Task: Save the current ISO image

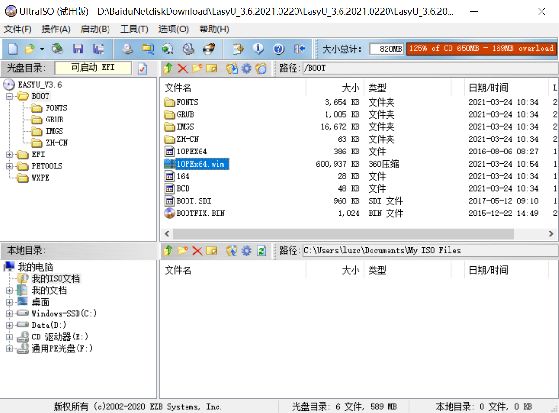Action: 78,49
